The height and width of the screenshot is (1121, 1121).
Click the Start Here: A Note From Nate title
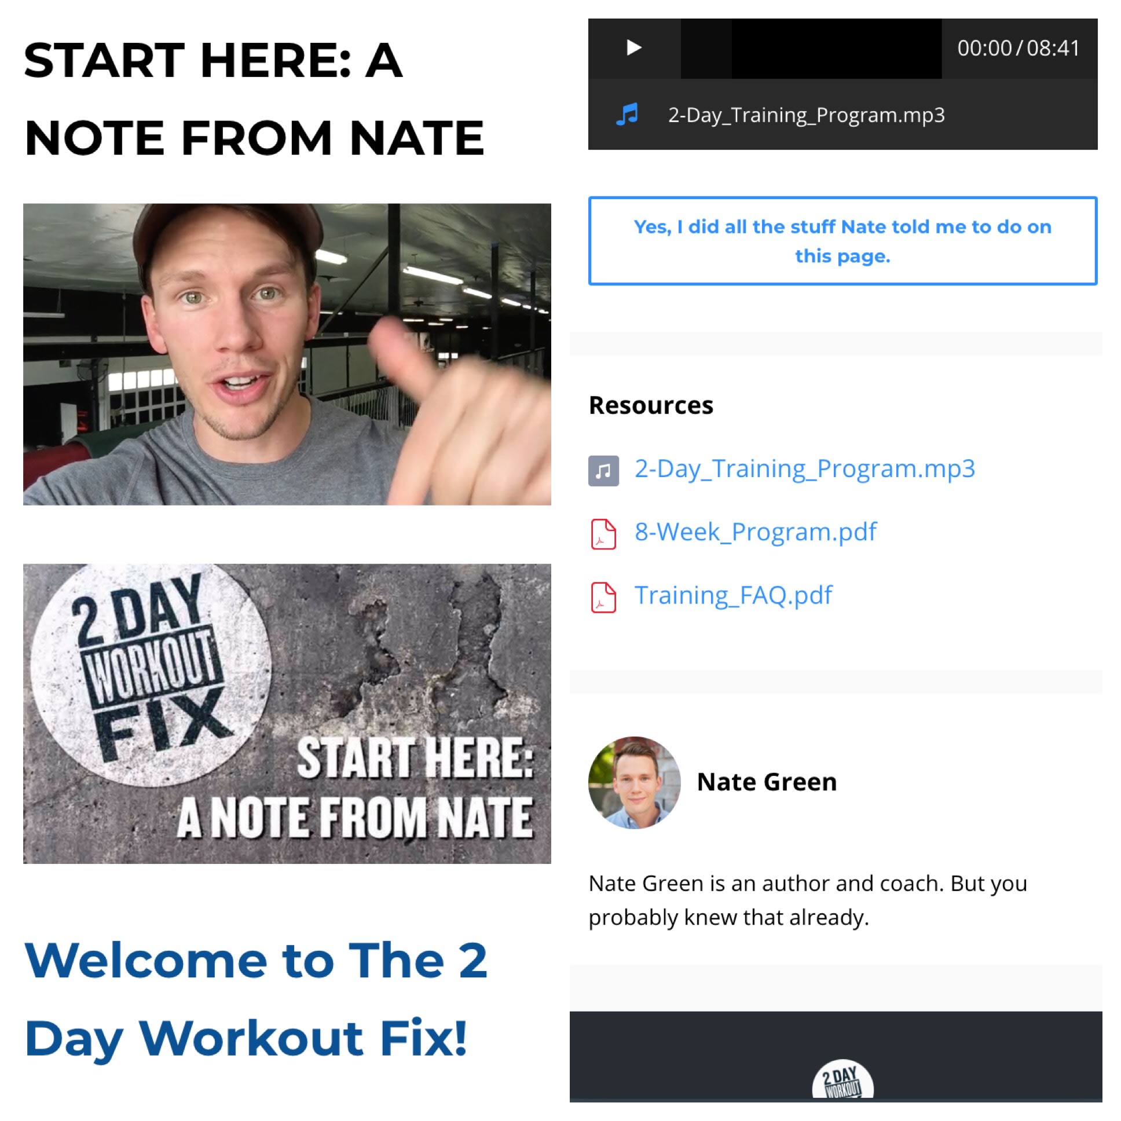pyautogui.click(x=254, y=98)
